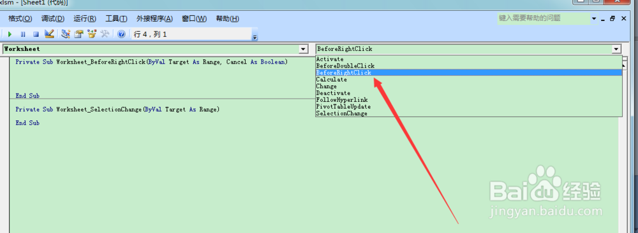The width and height of the screenshot is (638, 233).
Task: Restore the code window inner button
Action: tap(612, 18)
